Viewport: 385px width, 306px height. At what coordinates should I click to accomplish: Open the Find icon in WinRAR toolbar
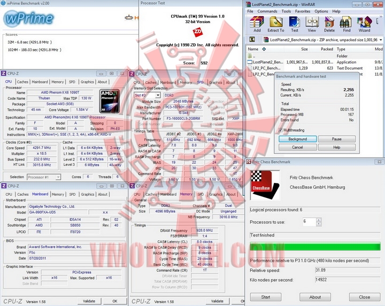[x=346, y=24]
